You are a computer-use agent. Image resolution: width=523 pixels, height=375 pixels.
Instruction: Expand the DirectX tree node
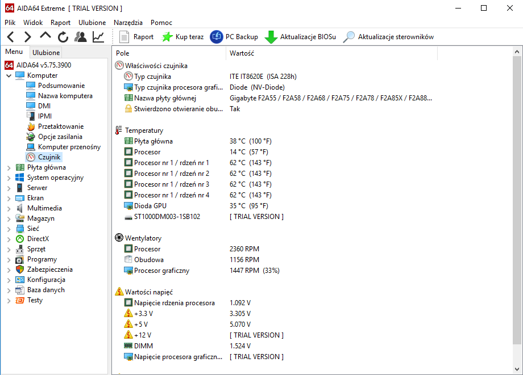(9, 239)
